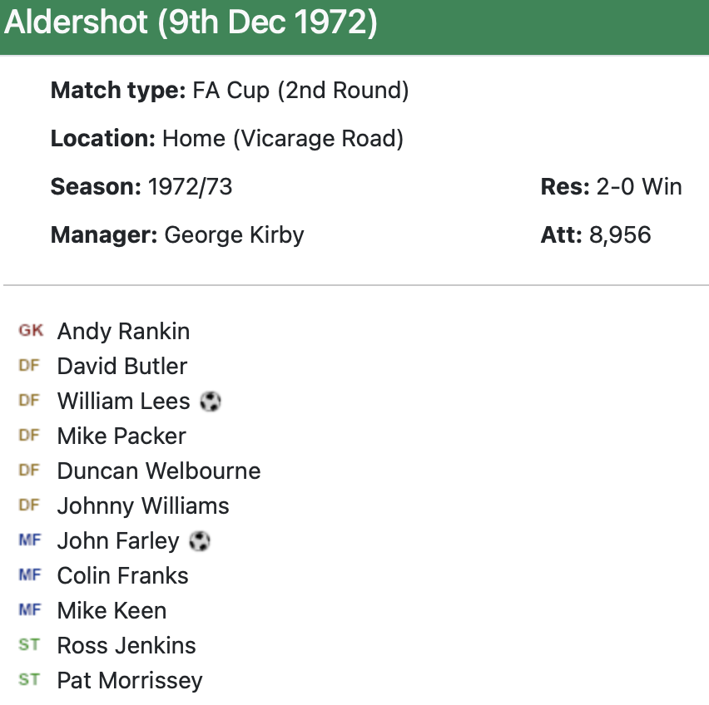Screen dimensions: 709x705
Task: Click the DF badge beside Duncan Welbourne
Action: coord(29,471)
